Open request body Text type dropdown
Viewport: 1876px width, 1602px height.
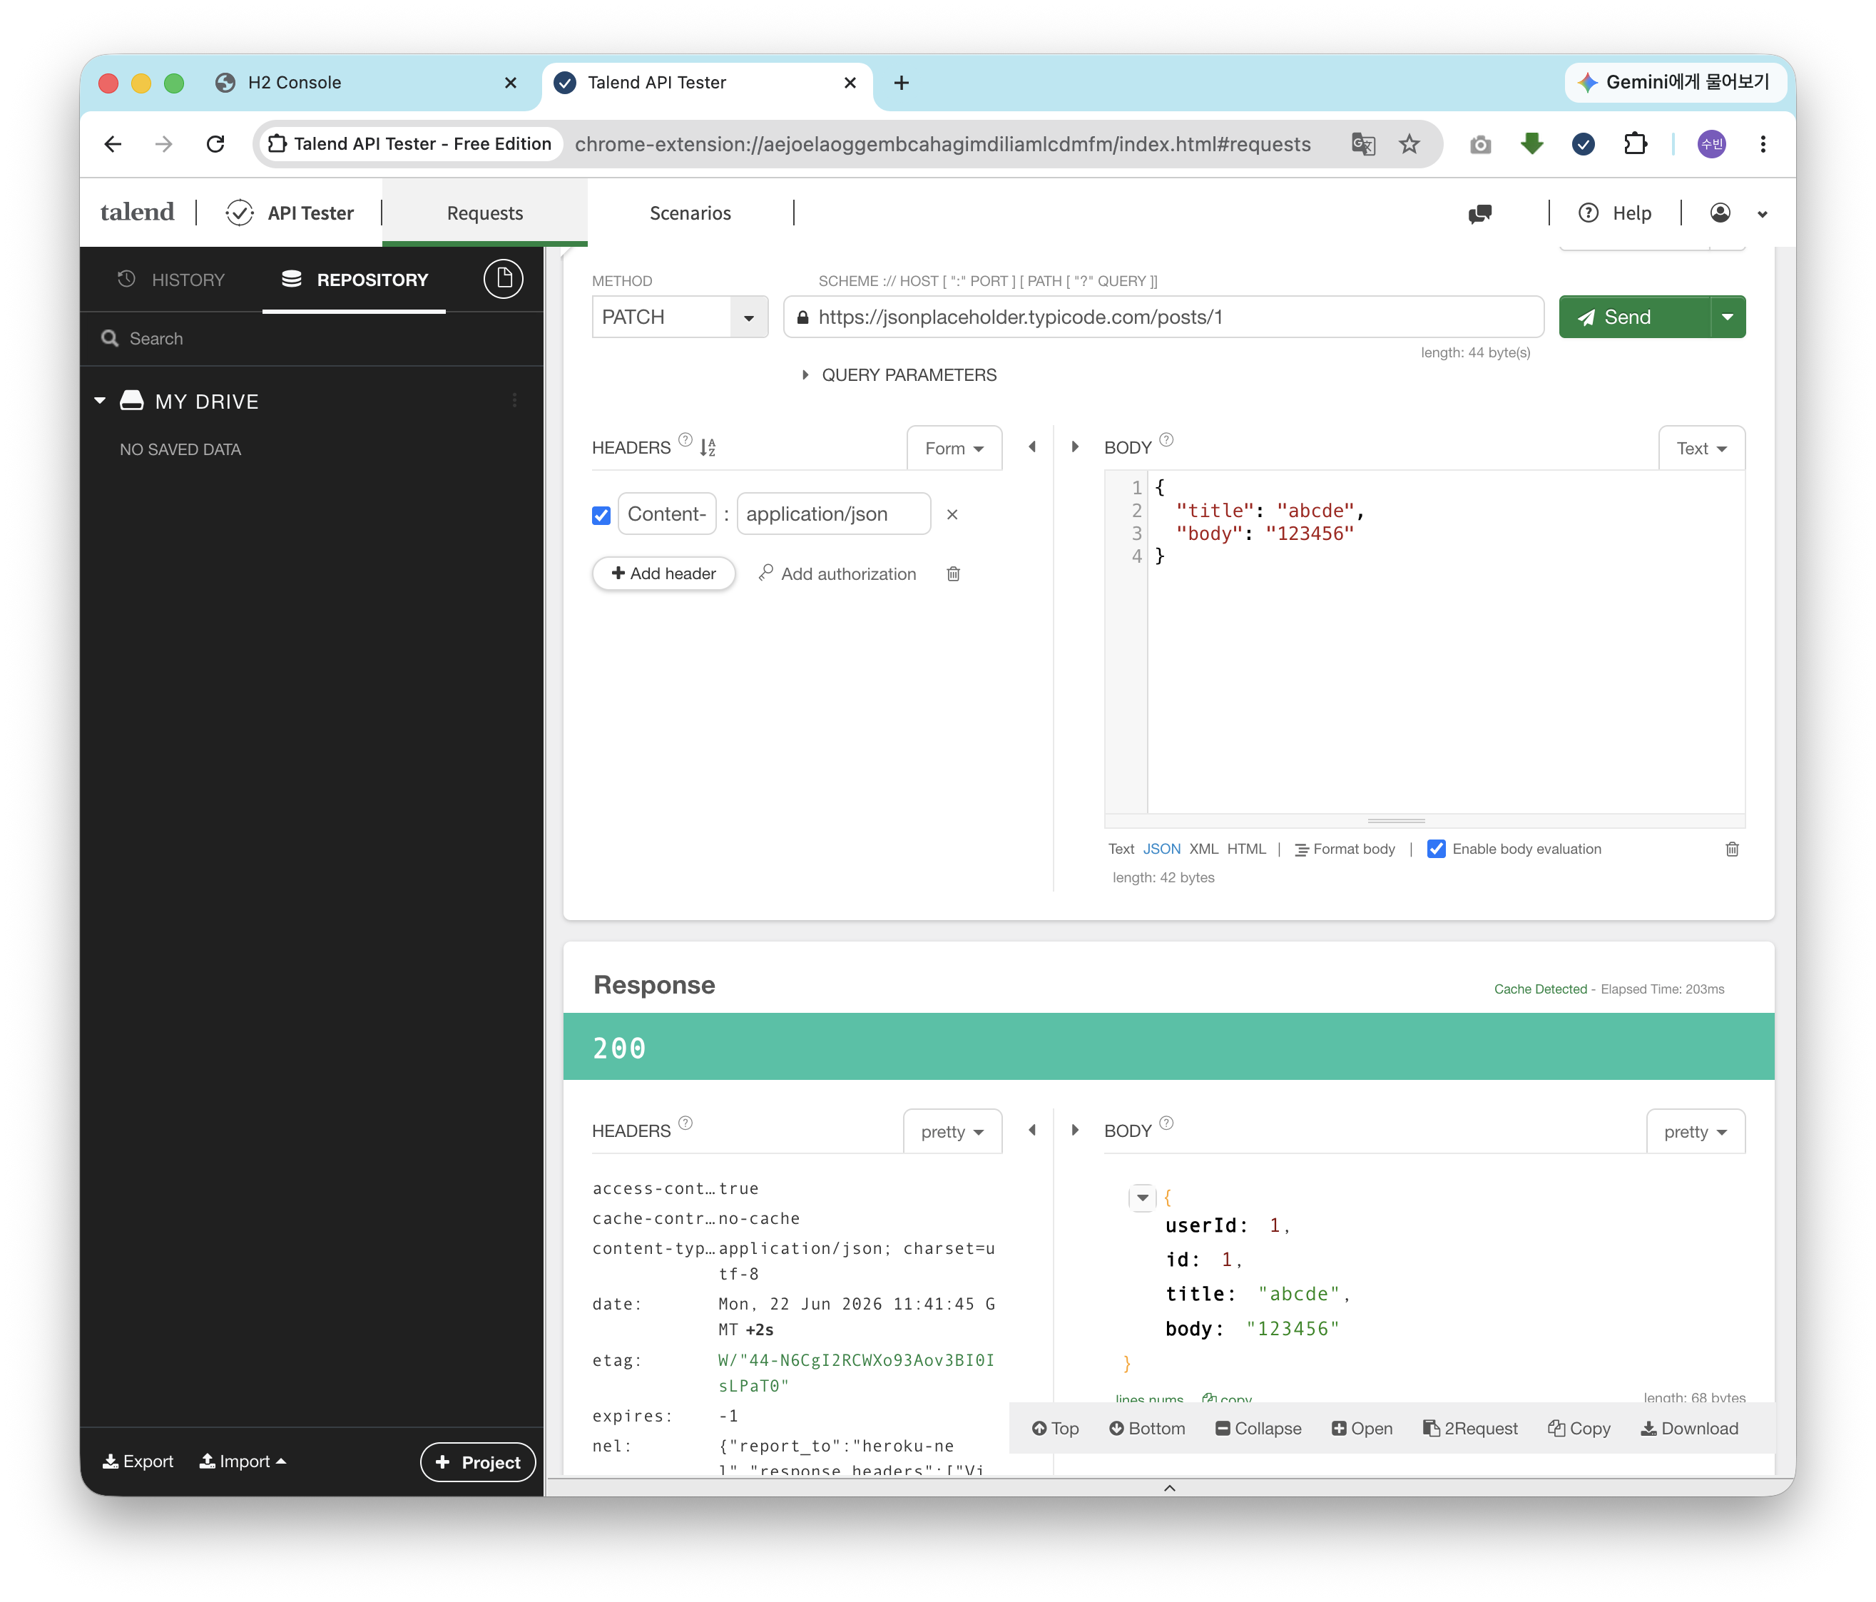point(1701,448)
